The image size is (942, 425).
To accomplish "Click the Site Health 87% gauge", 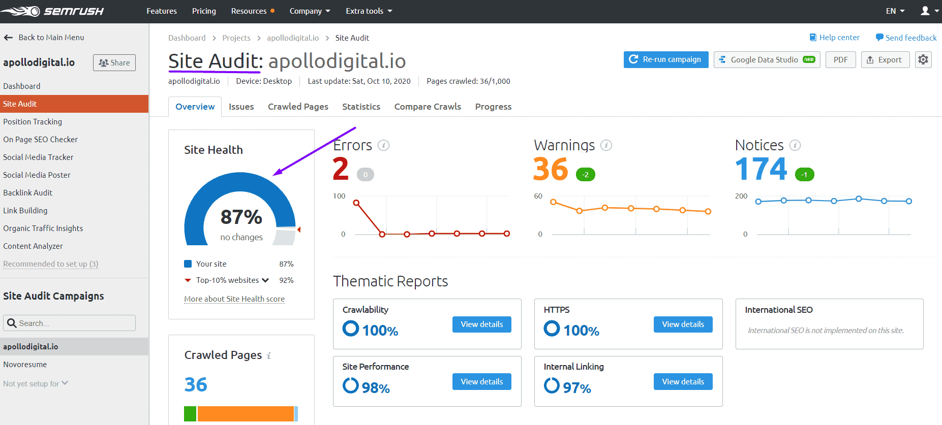I will tap(240, 209).
